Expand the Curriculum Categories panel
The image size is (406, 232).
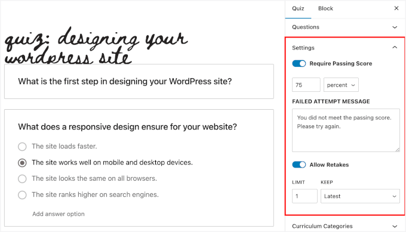(345, 226)
